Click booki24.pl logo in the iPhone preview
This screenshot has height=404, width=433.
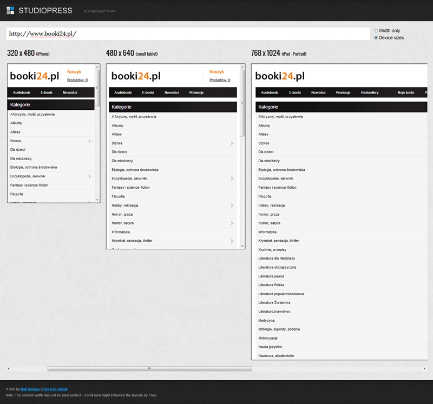34,76
